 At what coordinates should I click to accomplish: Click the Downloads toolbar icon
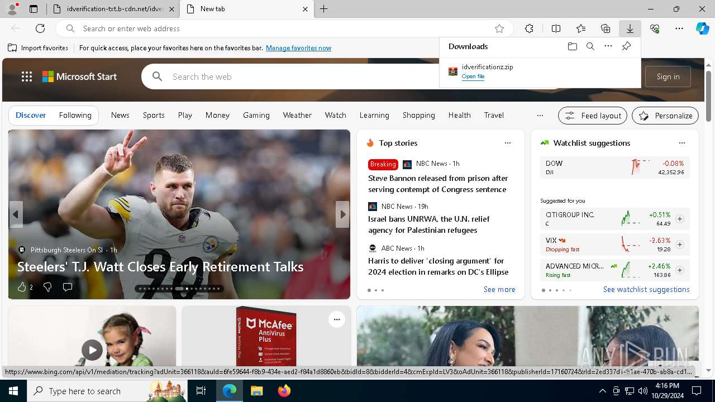tap(630, 28)
